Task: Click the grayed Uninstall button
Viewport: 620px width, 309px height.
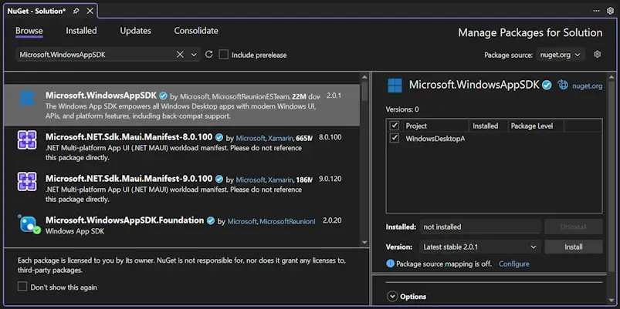Action: [574, 227]
